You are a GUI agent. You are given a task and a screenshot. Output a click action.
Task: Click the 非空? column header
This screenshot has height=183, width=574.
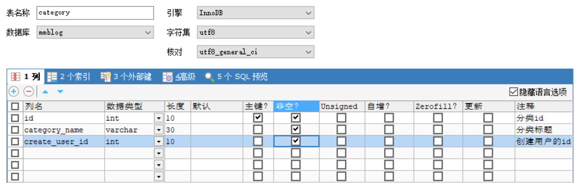296,106
